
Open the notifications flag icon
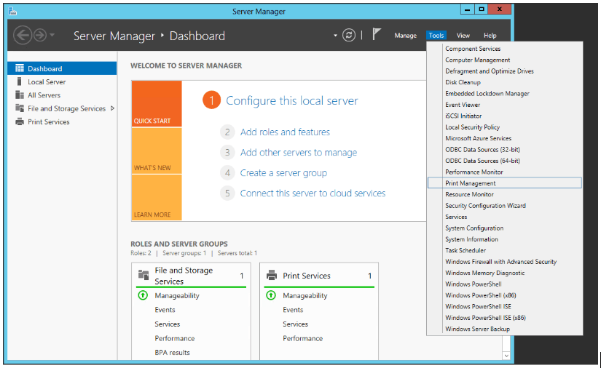click(377, 35)
